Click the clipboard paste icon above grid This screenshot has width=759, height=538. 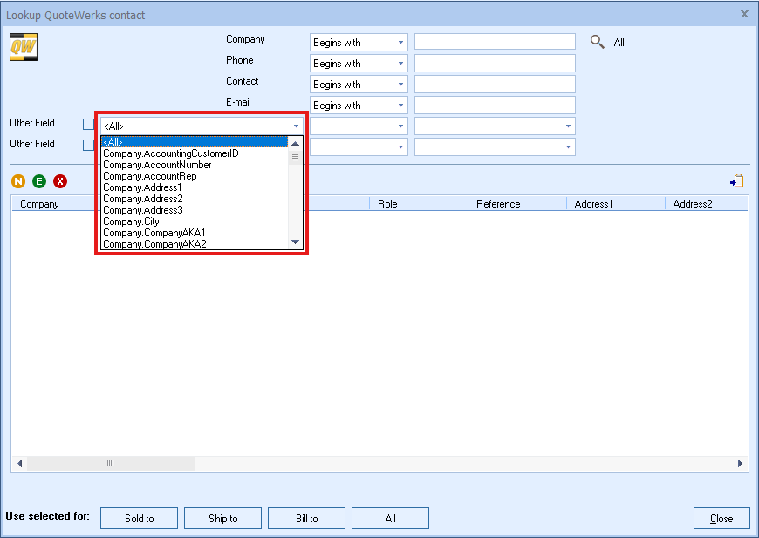pos(736,181)
